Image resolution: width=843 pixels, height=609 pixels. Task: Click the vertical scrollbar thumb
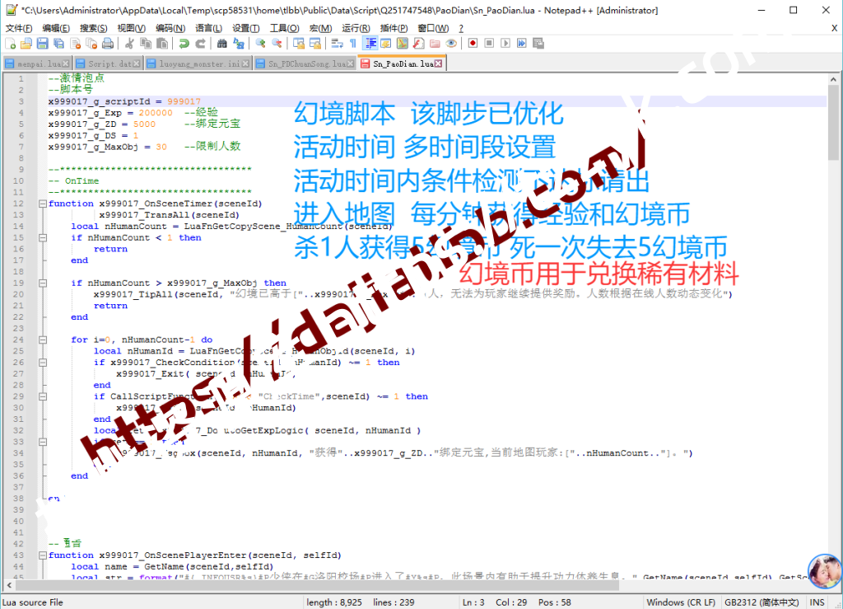(833, 124)
